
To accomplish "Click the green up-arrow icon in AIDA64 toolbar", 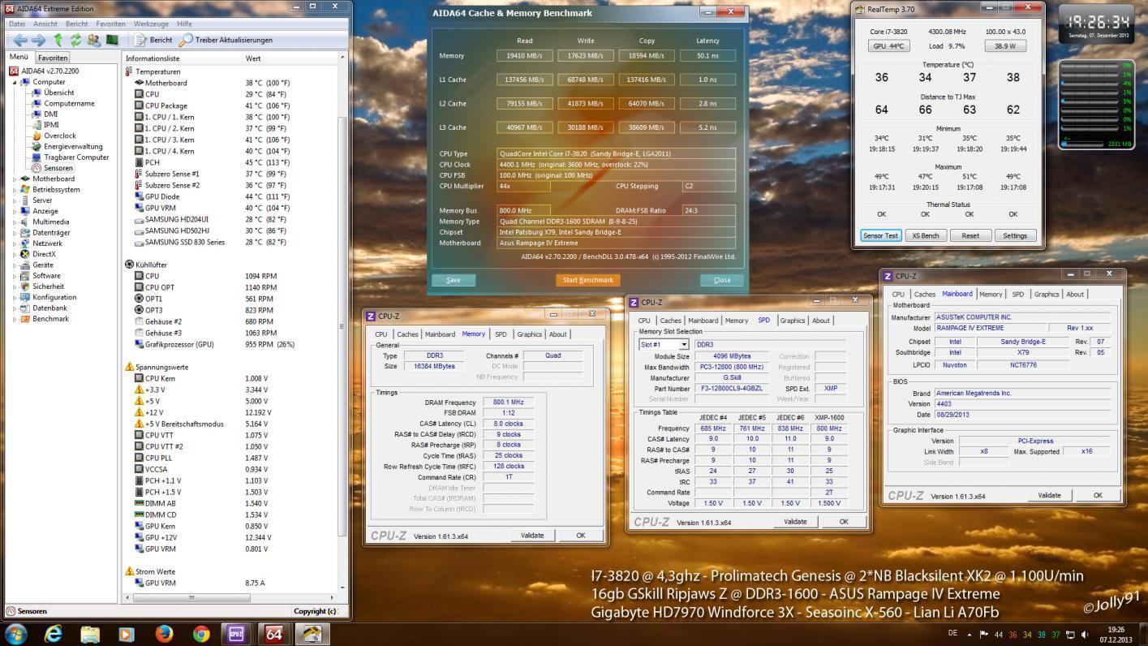I will point(58,40).
